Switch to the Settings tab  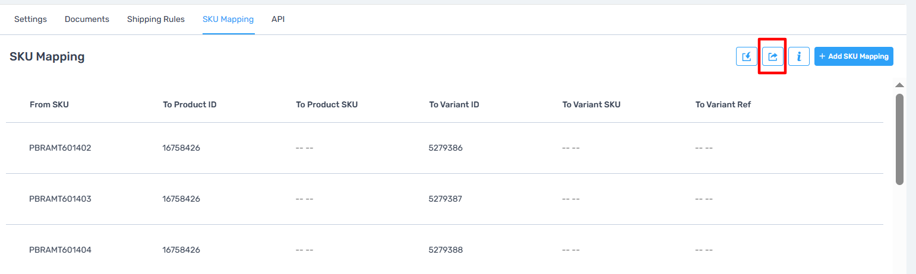click(30, 19)
